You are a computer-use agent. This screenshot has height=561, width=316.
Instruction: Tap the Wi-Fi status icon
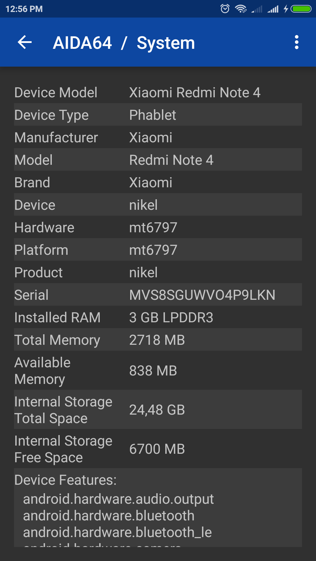[x=241, y=9]
